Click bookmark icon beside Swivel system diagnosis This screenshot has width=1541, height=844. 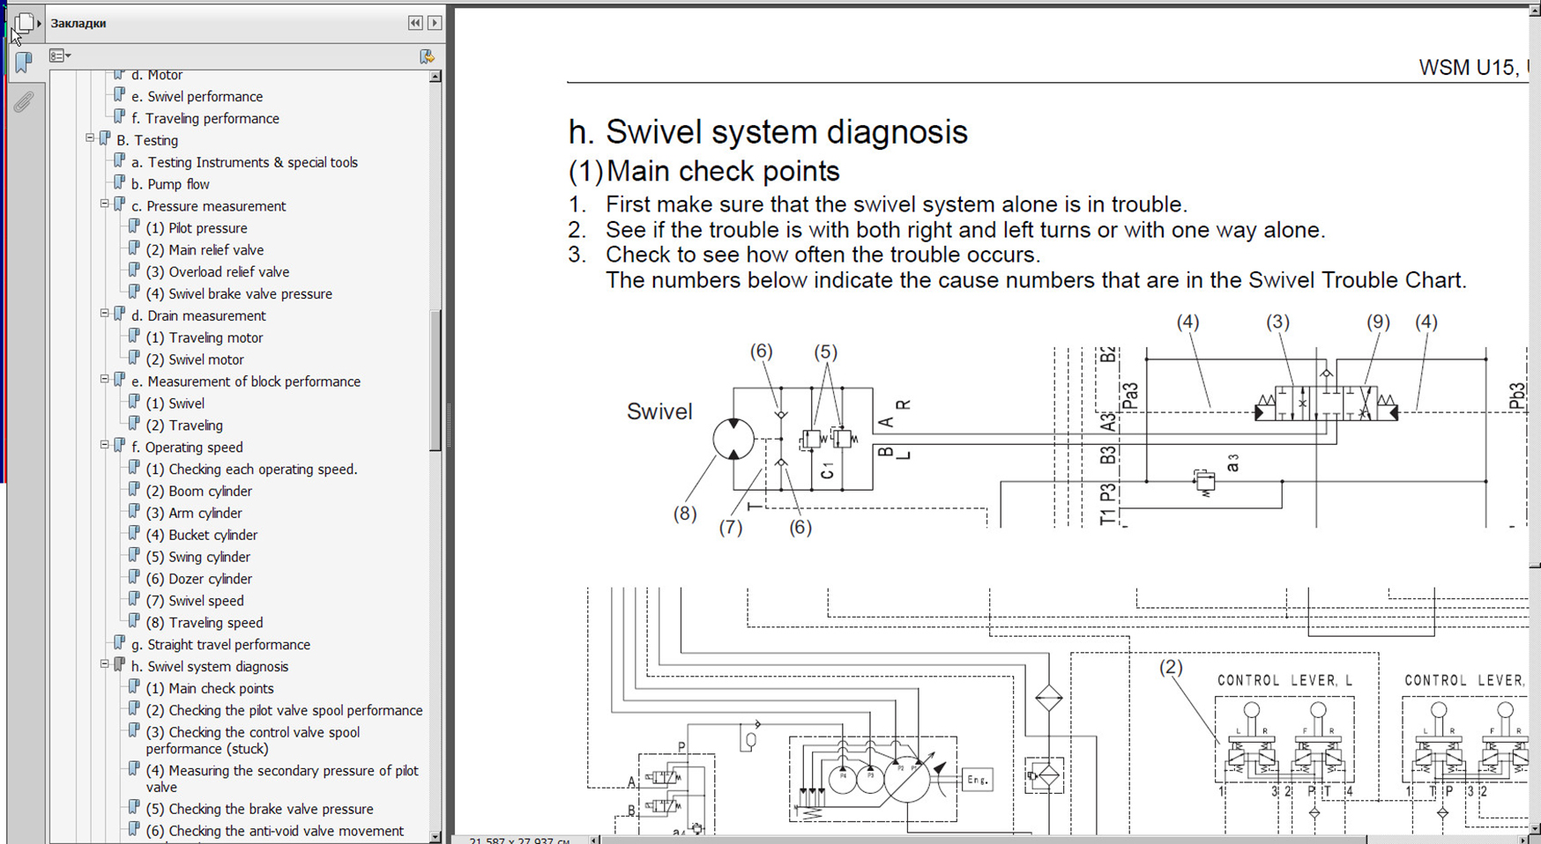(120, 666)
